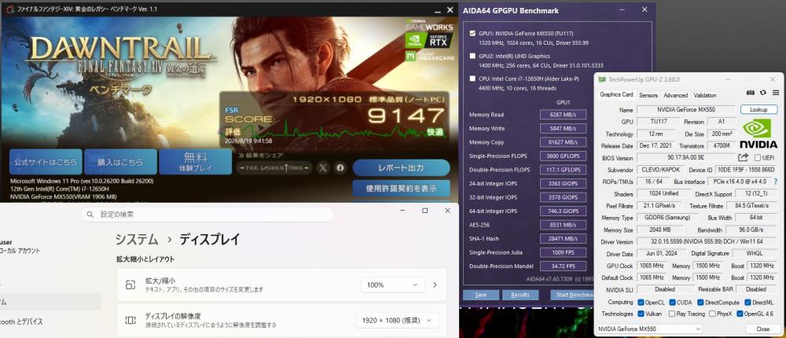Click the 無料体験プレイ button

click(195, 162)
